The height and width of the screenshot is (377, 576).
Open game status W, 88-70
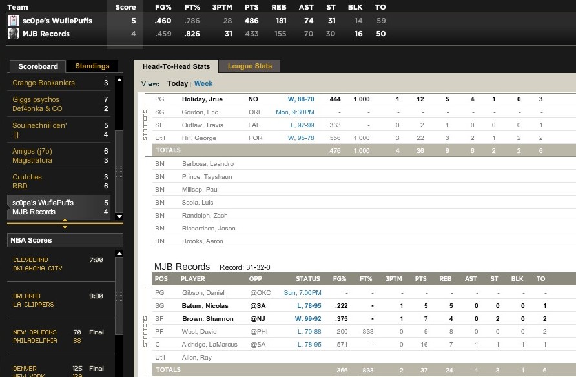(x=301, y=99)
